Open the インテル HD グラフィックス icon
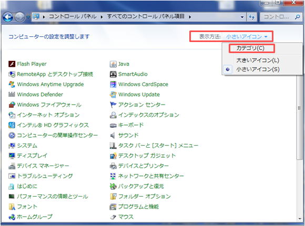Screen dimensions: 305x226 [12, 125]
